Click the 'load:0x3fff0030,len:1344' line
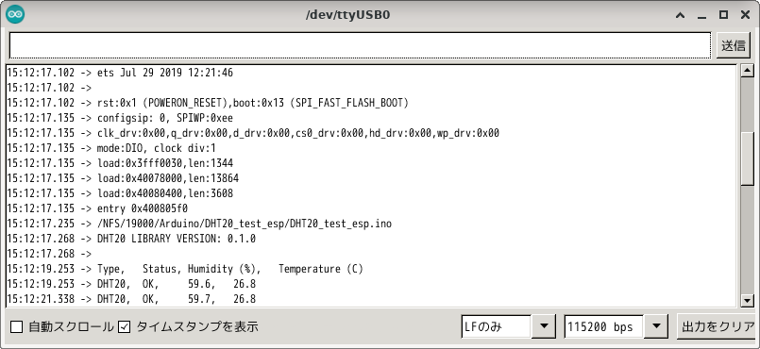Screen dimensions: 760x349 tap(120, 163)
